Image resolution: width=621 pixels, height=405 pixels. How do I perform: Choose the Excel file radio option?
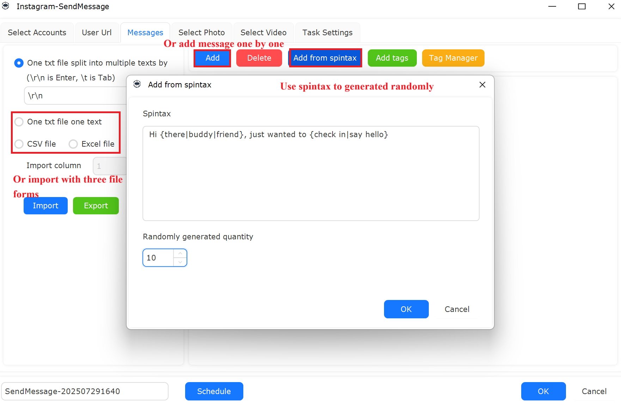pos(73,144)
